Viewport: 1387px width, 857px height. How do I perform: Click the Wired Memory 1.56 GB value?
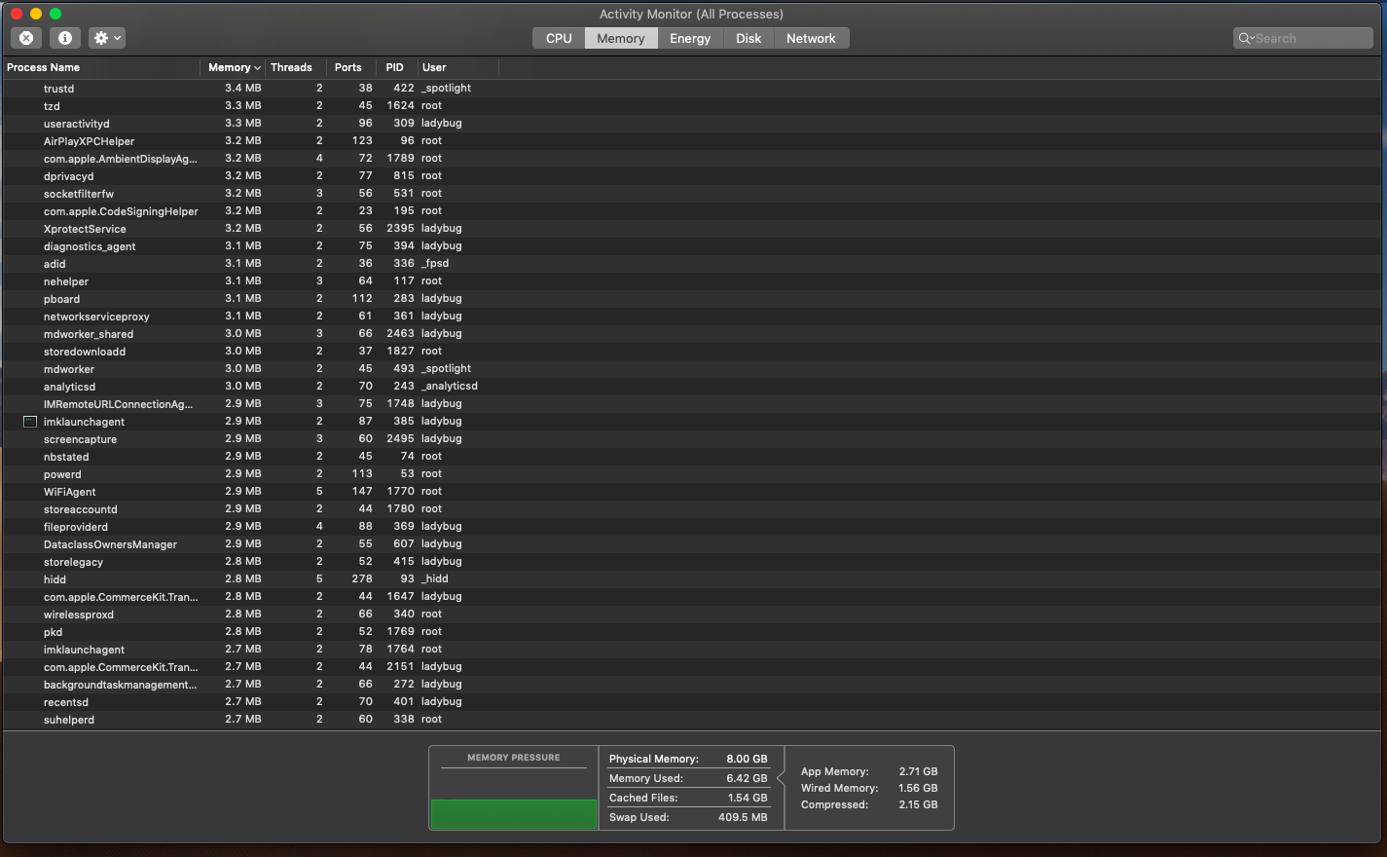[x=918, y=788]
